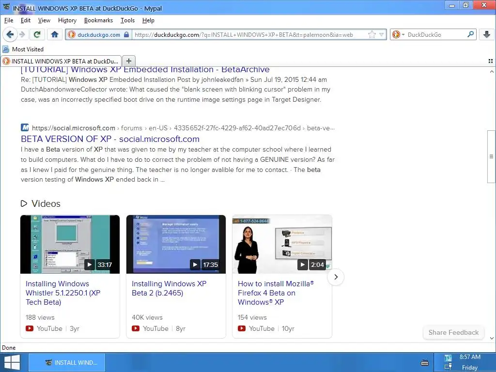Click the YouTube icon under the 188 views video
The image size is (496, 372).
point(30,328)
